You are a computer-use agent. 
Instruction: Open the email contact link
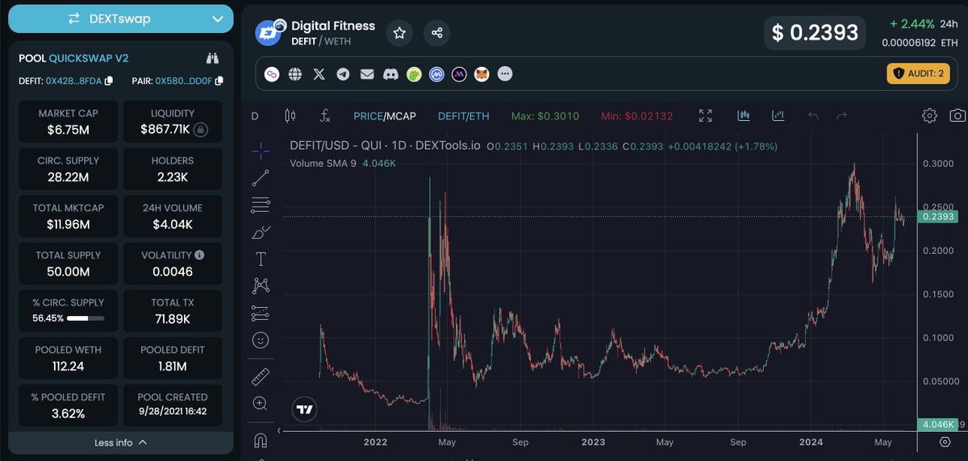367,74
